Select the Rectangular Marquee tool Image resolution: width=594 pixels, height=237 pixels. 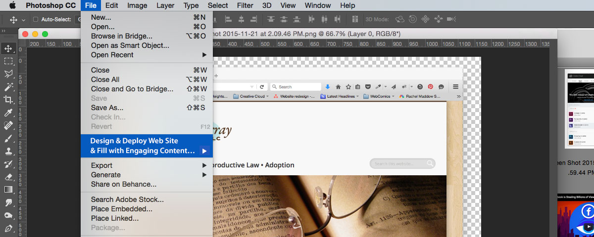(x=8, y=61)
